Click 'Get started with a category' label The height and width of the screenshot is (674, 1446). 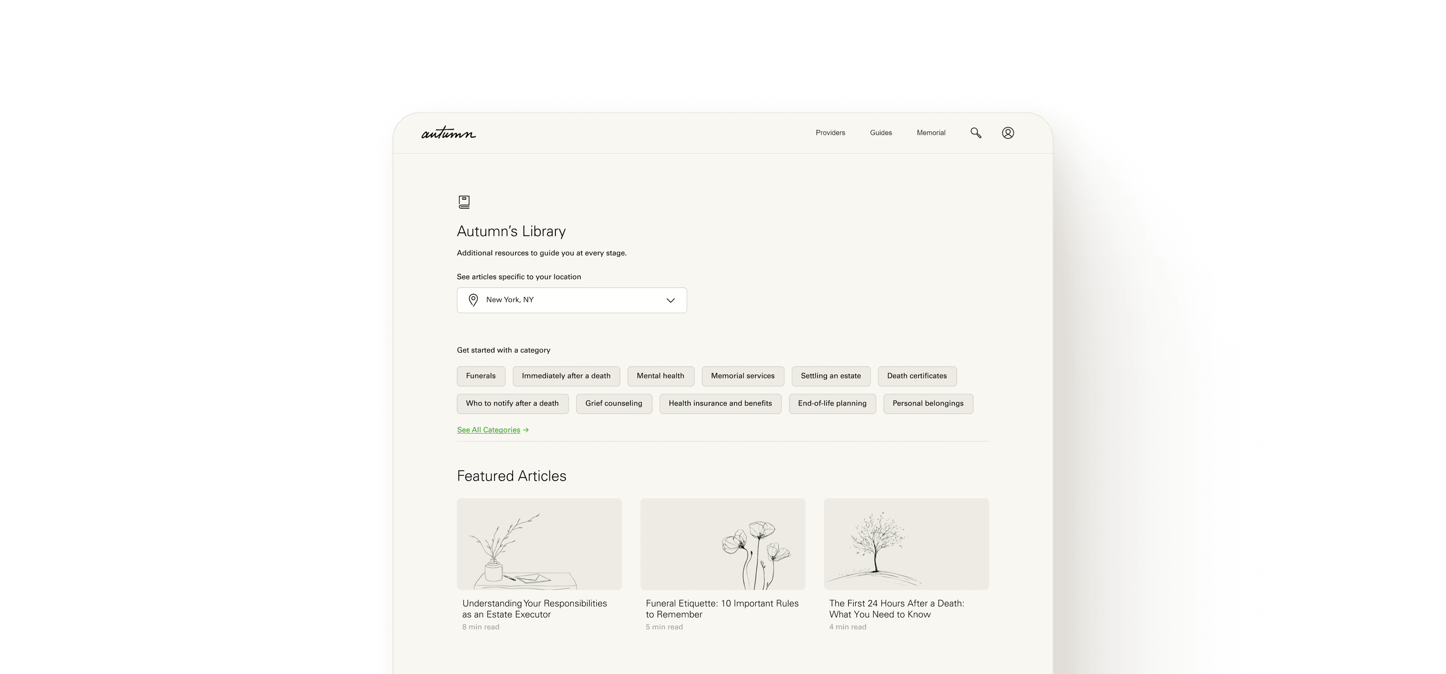503,351
